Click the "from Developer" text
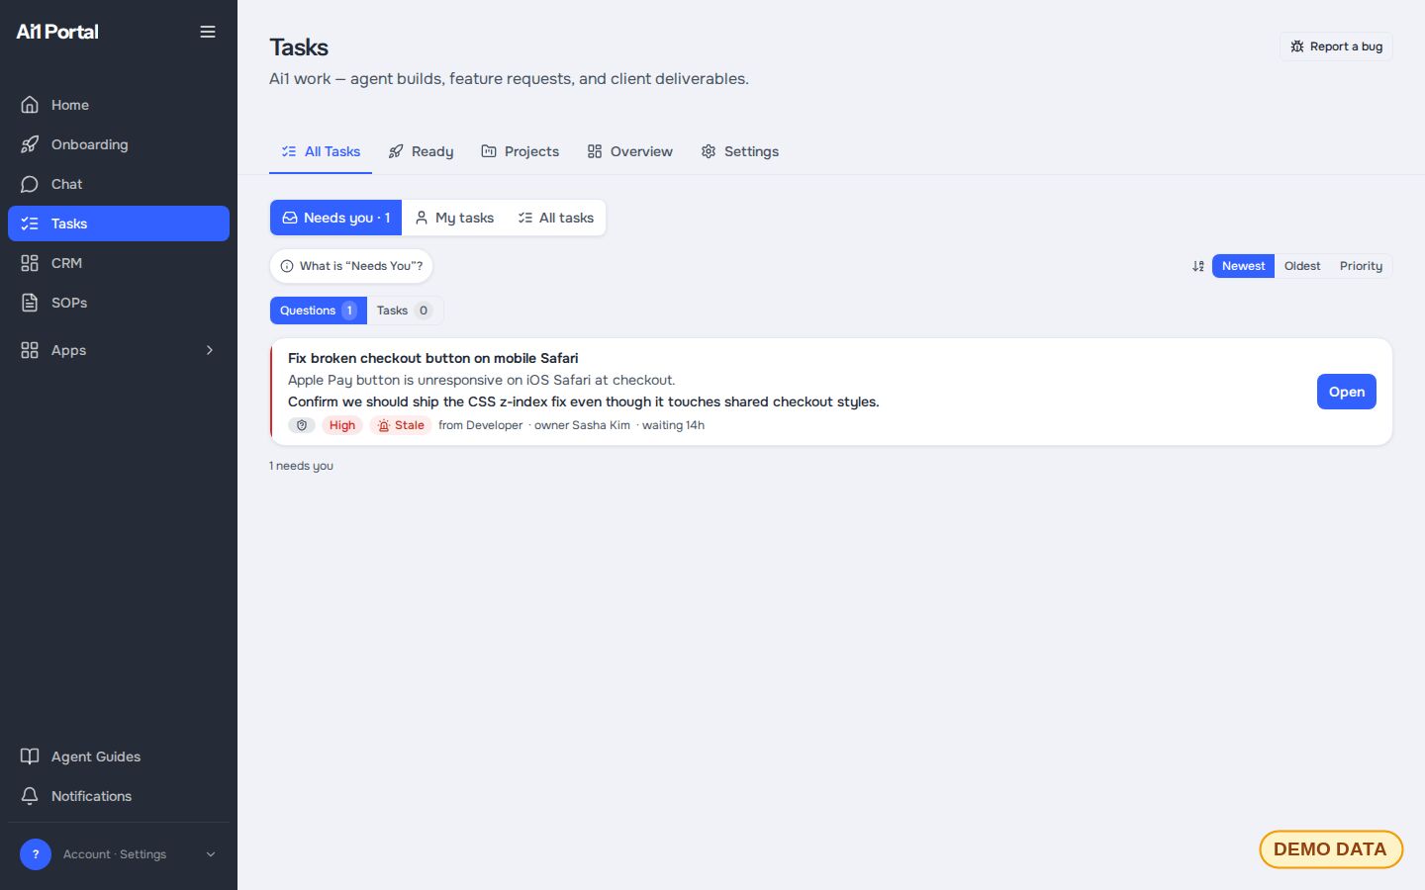The image size is (1425, 890). pyautogui.click(x=481, y=425)
